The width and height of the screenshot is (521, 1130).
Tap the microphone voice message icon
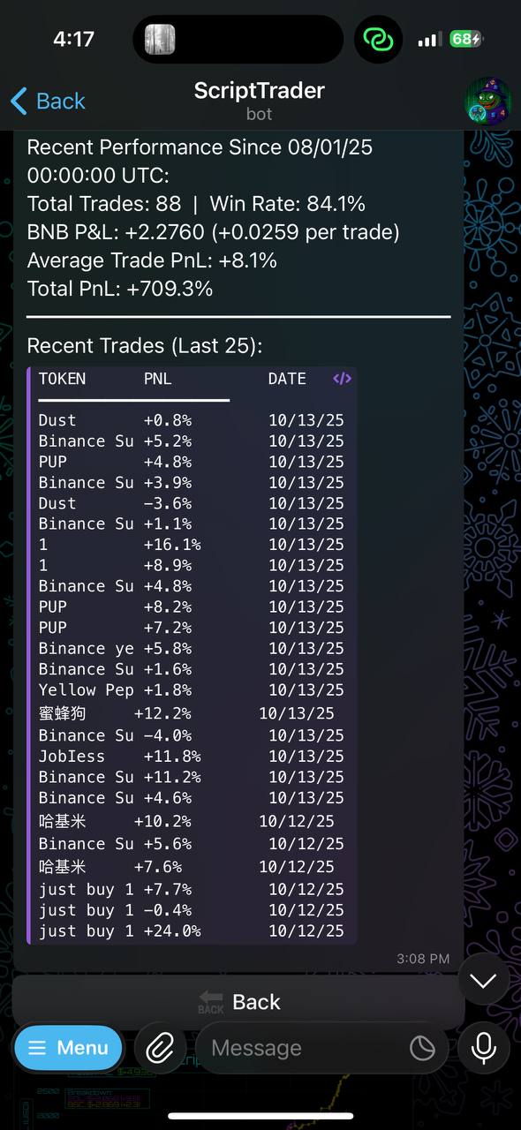483,1048
